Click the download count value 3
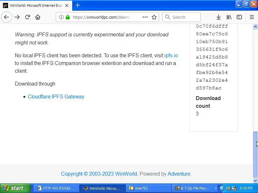Viewport: 258px width, 193px height. click(x=197, y=114)
